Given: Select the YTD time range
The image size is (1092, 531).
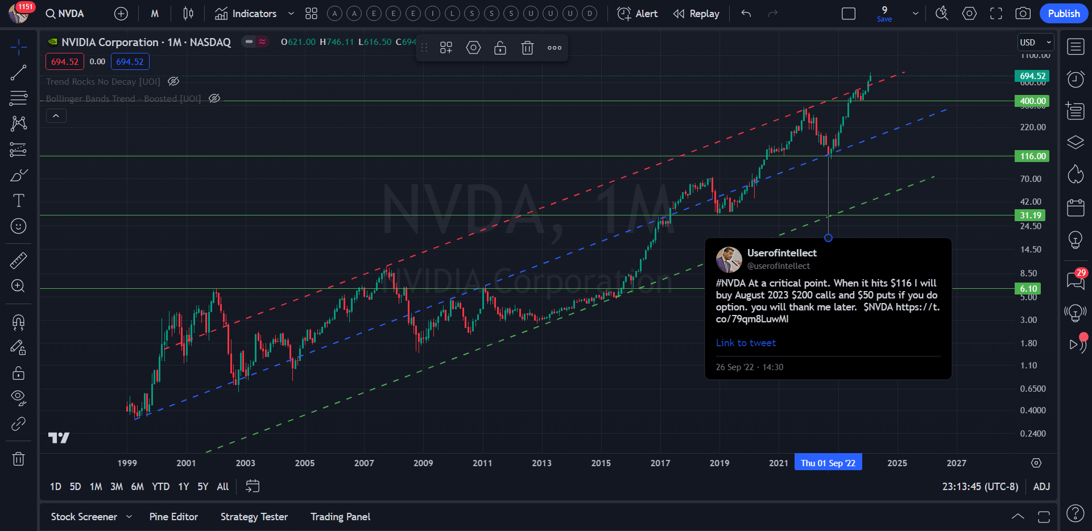Looking at the screenshot, I should (x=161, y=487).
